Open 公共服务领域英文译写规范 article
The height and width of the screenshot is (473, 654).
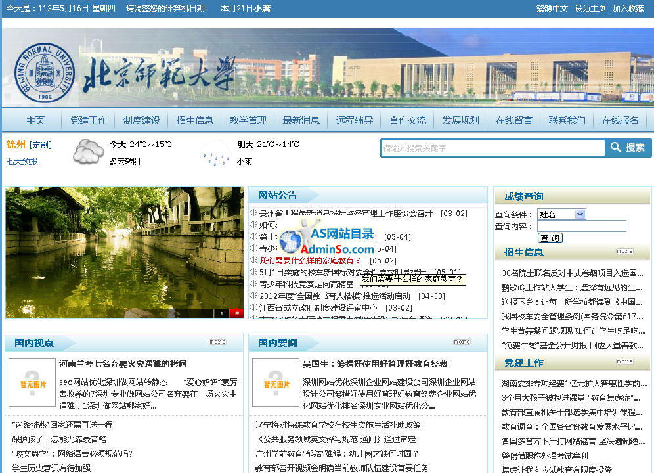[x=336, y=439]
